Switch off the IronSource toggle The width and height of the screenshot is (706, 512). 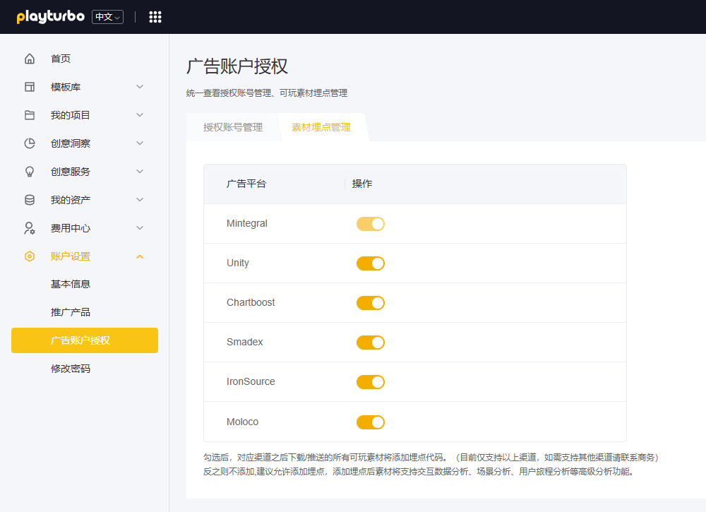(371, 382)
